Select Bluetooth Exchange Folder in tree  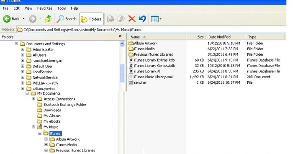(x=65, y=105)
